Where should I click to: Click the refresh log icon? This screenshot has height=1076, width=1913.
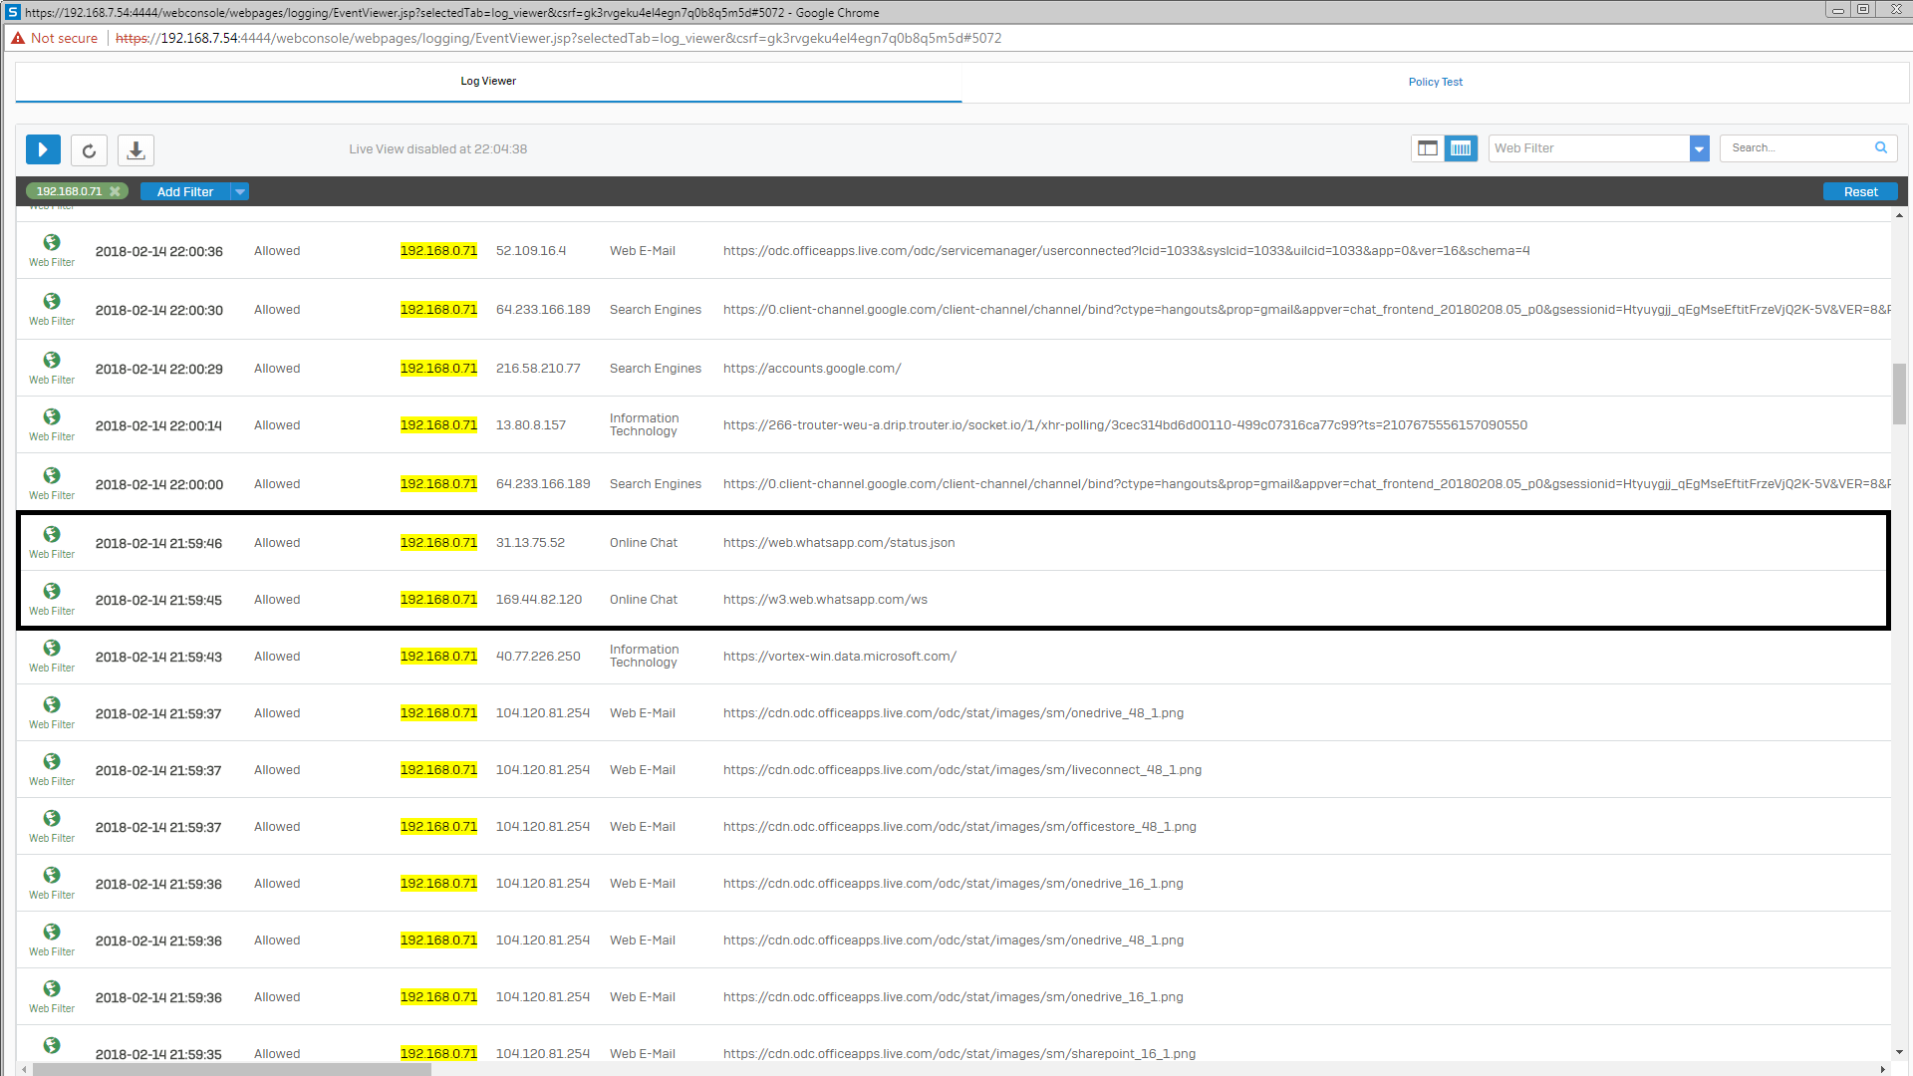coord(89,150)
